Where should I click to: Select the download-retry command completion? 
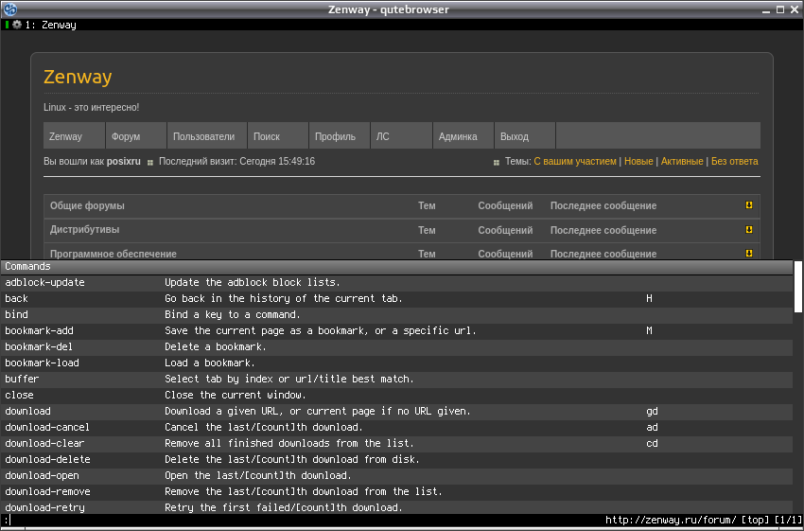point(396,507)
